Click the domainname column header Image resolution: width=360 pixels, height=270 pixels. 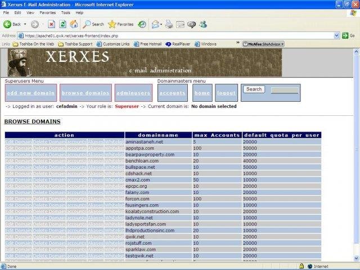(158, 135)
